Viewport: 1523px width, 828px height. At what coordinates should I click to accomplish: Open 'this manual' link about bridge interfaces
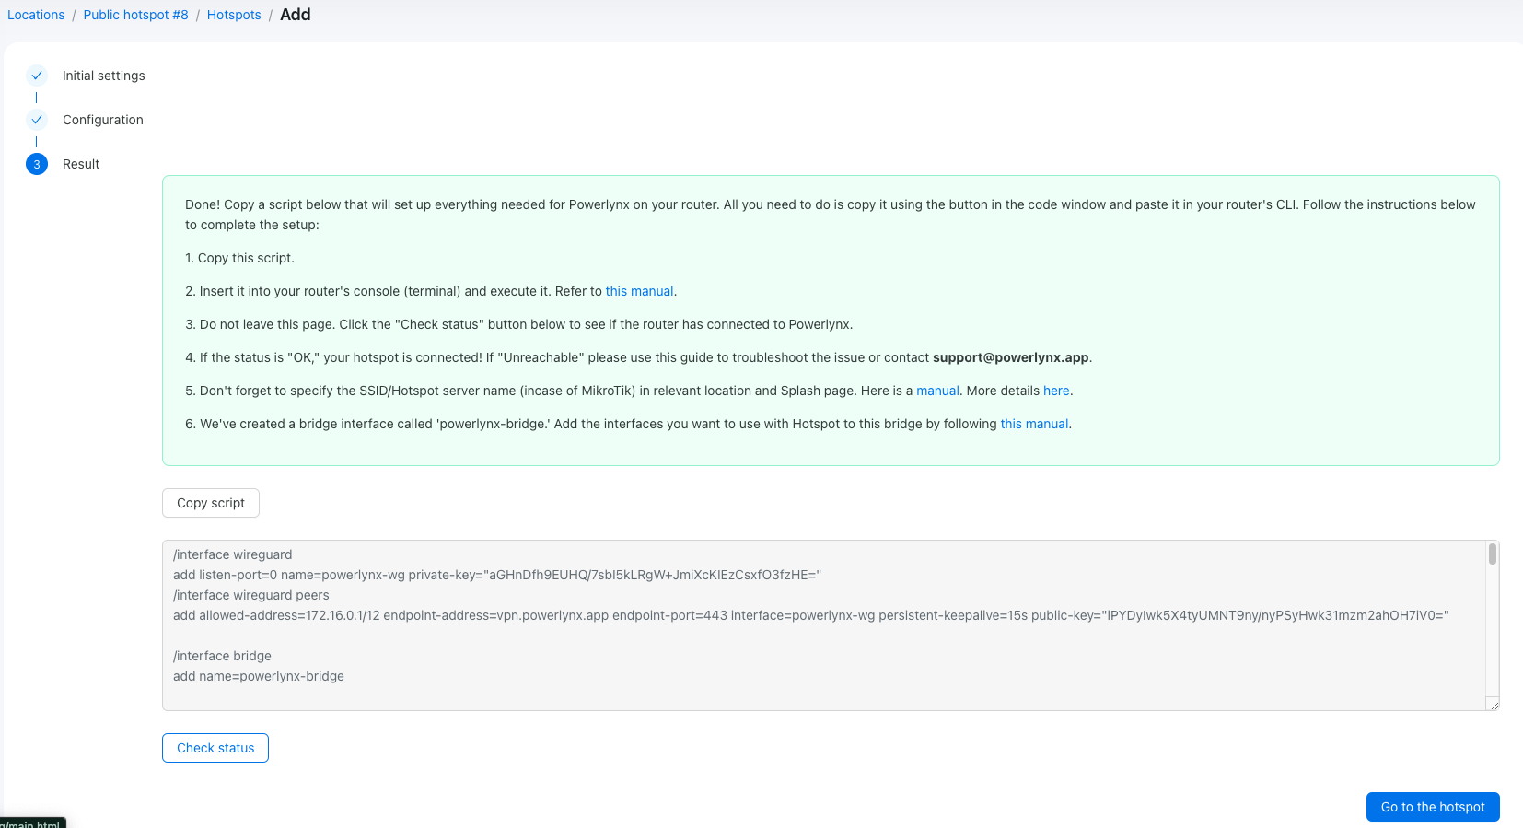1034,424
